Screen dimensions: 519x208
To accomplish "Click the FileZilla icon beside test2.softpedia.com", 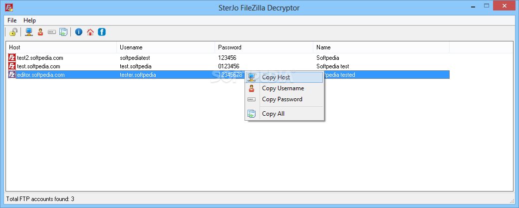I will 12,58.
